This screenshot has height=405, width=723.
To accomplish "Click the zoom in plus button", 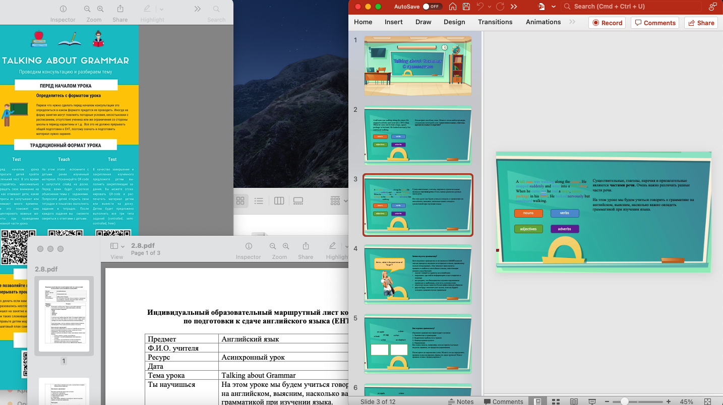I will click(669, 401).
